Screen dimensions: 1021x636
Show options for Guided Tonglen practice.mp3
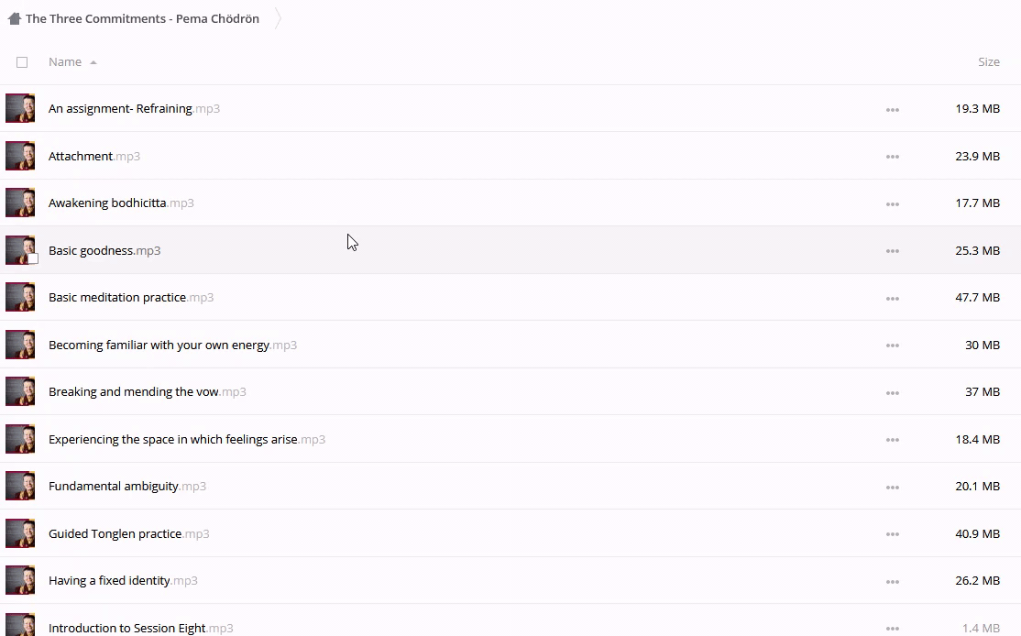[x=892, y=534]
